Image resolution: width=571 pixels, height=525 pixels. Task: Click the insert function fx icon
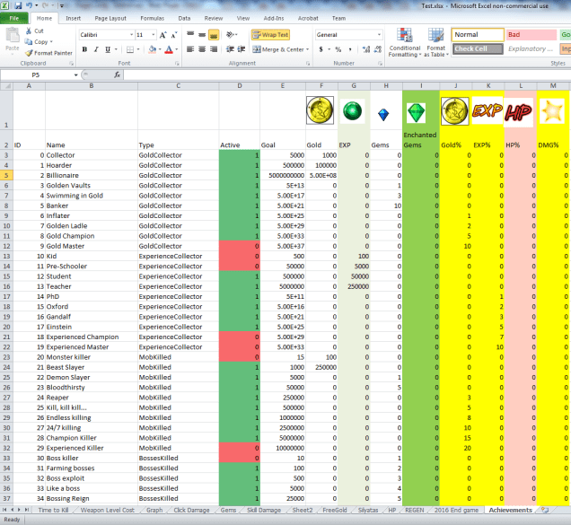(117, 75)
